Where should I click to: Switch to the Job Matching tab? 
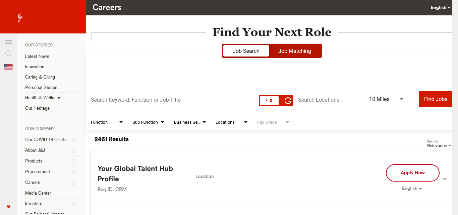click(x=294, y=51)
